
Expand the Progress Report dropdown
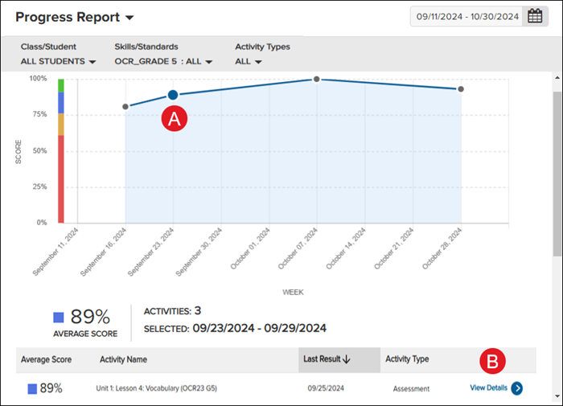pos(130,18)
